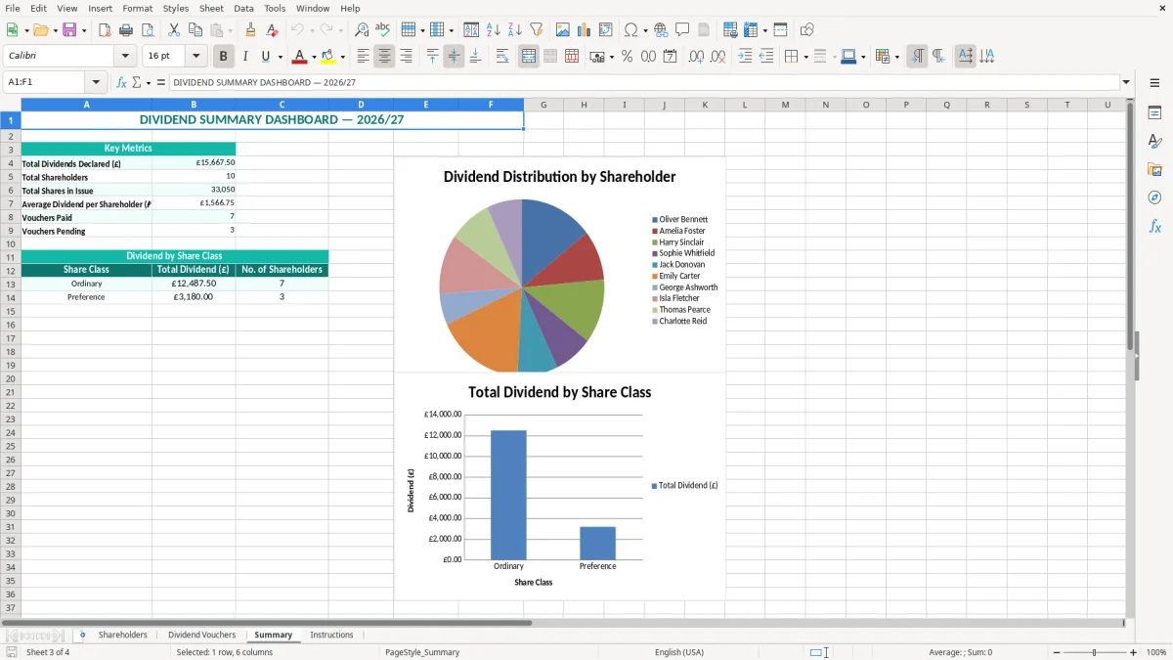This screenshot has width=1173, height=660.
Task: Toggle Center Vertically alignment
Action: 454,57
